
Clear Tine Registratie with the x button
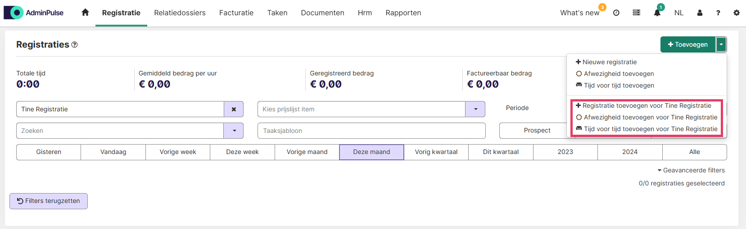pyautogui.click(x=234, y=109)
